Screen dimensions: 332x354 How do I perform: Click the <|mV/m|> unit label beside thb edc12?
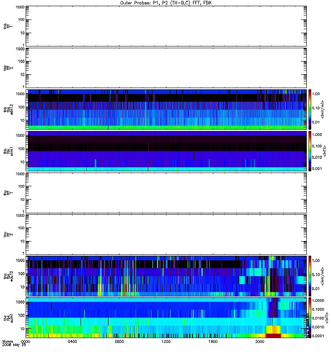pyautogui.click(x=323, y=109)
